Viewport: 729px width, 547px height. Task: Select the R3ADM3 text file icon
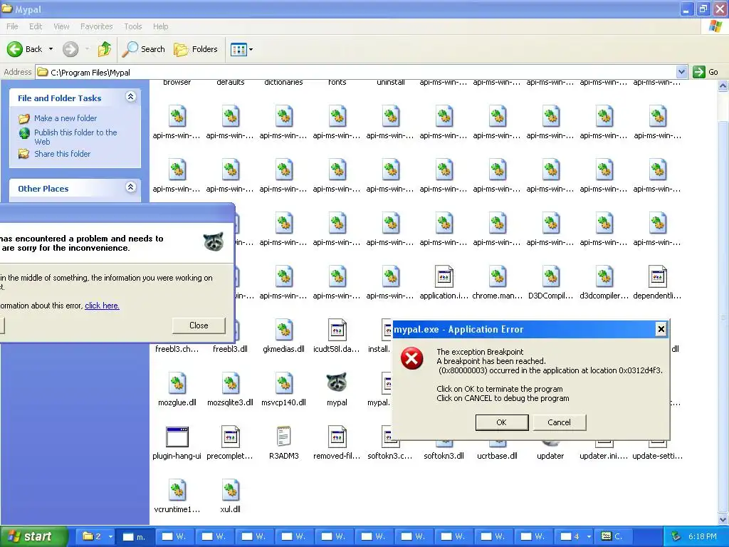coord(283,437)
